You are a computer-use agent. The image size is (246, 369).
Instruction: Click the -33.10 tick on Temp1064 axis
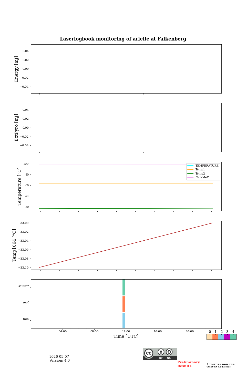tap(23, 268)
